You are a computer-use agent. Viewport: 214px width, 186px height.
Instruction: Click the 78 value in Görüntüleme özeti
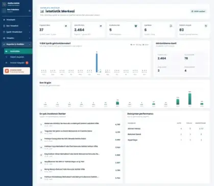186,59
